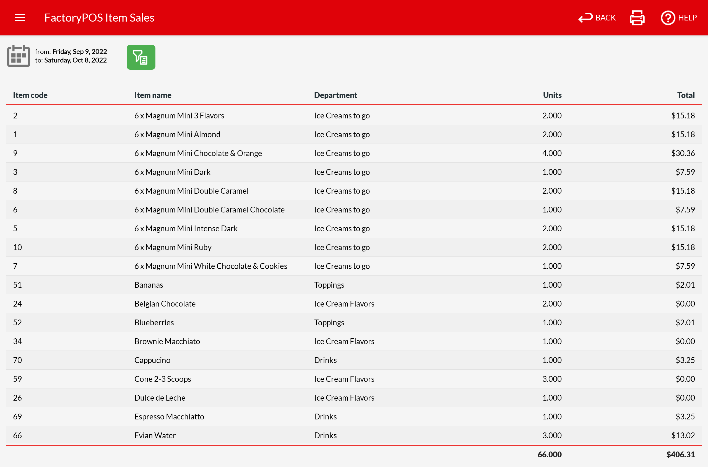Select the Evian Water row
Viewport: 708px width, 467px height.
point(155,435)
